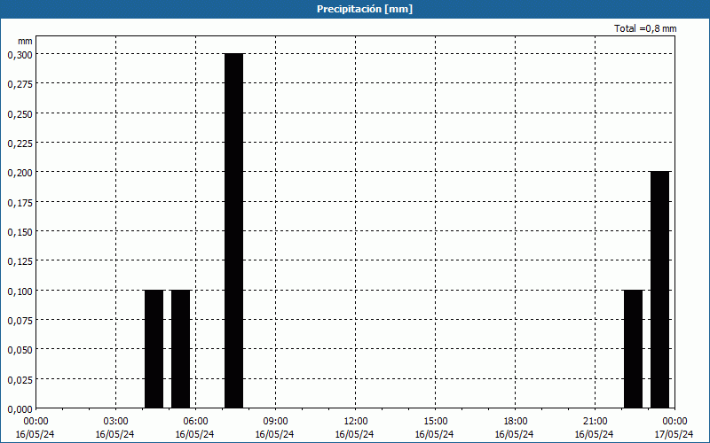The height and width of the screenshot is (443, 710).
Task: Click the tallest 0,300 mm precipitation bar
Action: coord(234,230)
